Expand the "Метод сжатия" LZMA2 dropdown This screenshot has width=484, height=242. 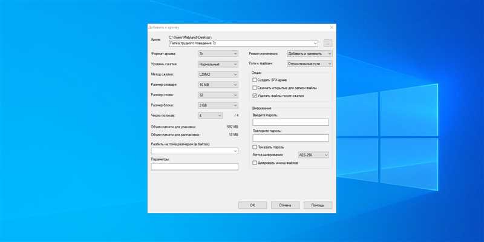(x=218, y=74)
